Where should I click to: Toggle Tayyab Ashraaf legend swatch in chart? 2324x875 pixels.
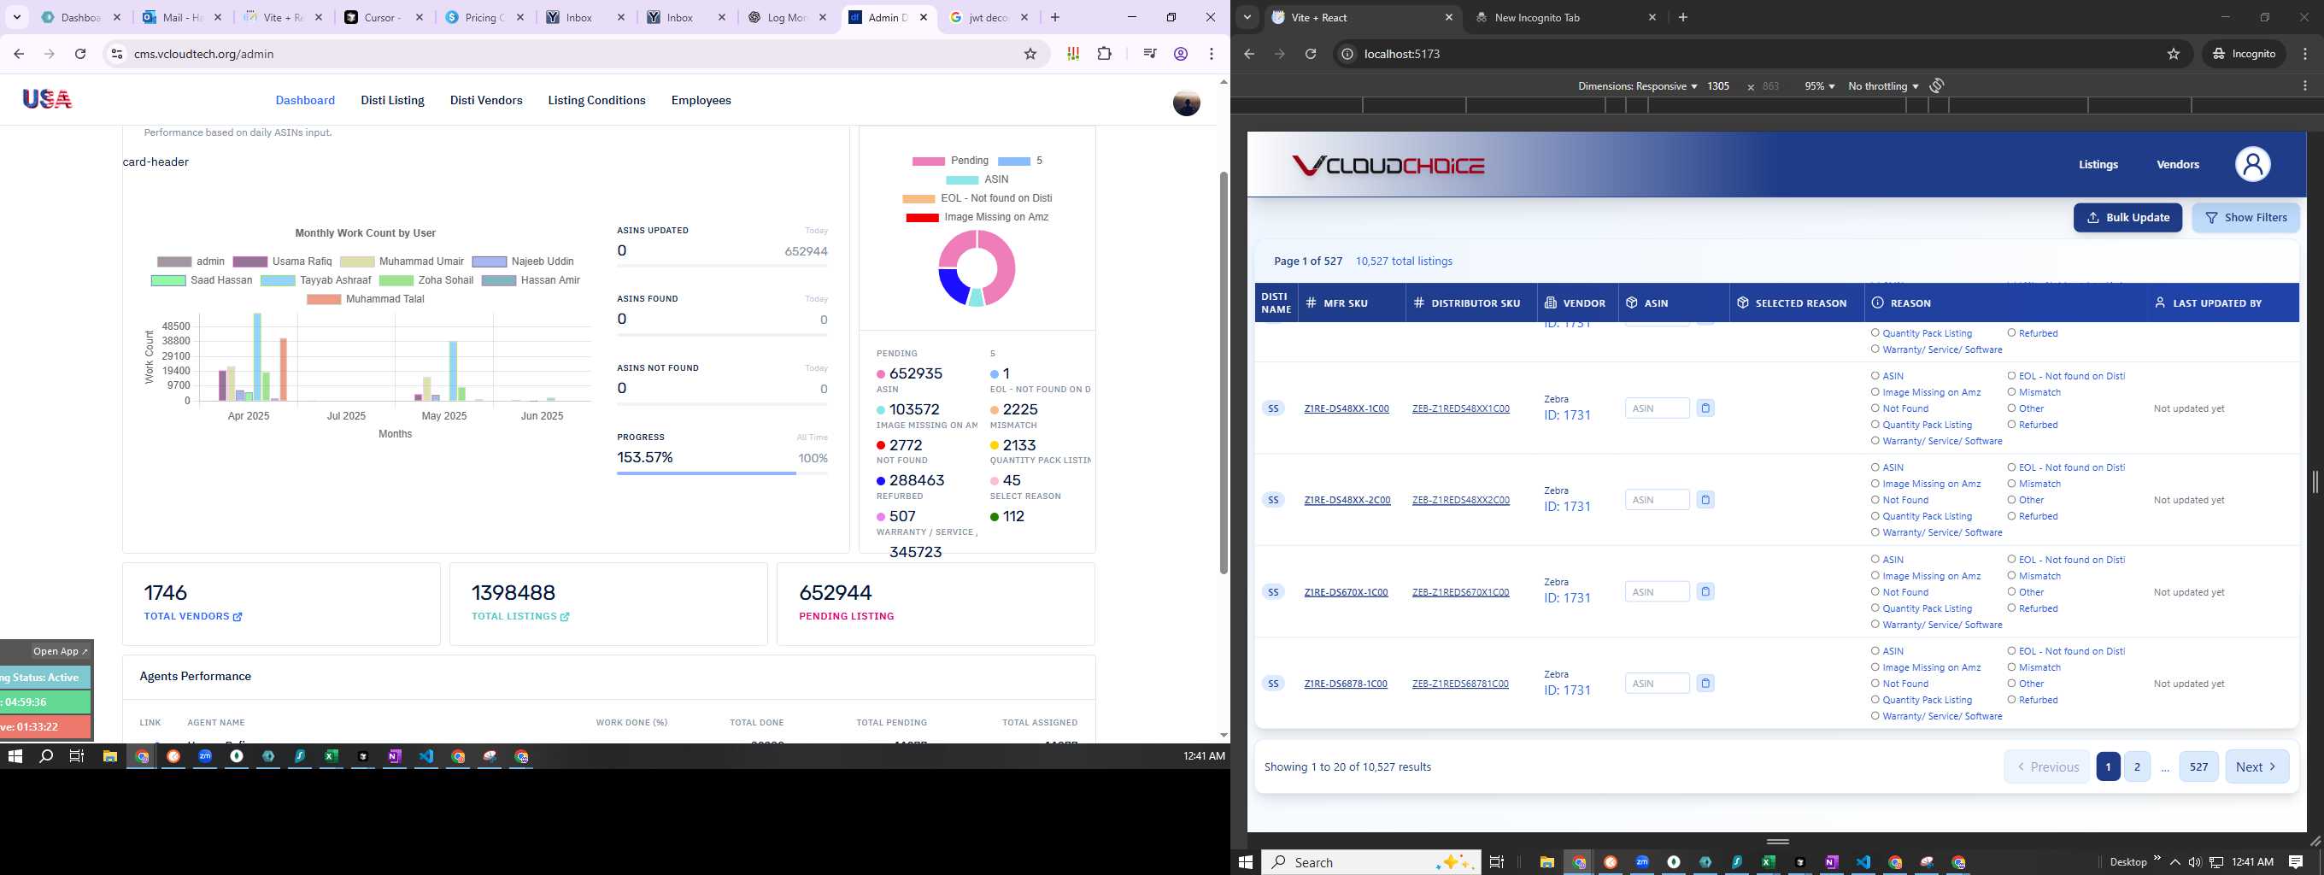click(278, 280)
